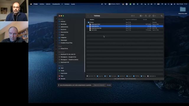Open the group-by dropdown in toolbar
189x106 pixels.
click(141, 16)
